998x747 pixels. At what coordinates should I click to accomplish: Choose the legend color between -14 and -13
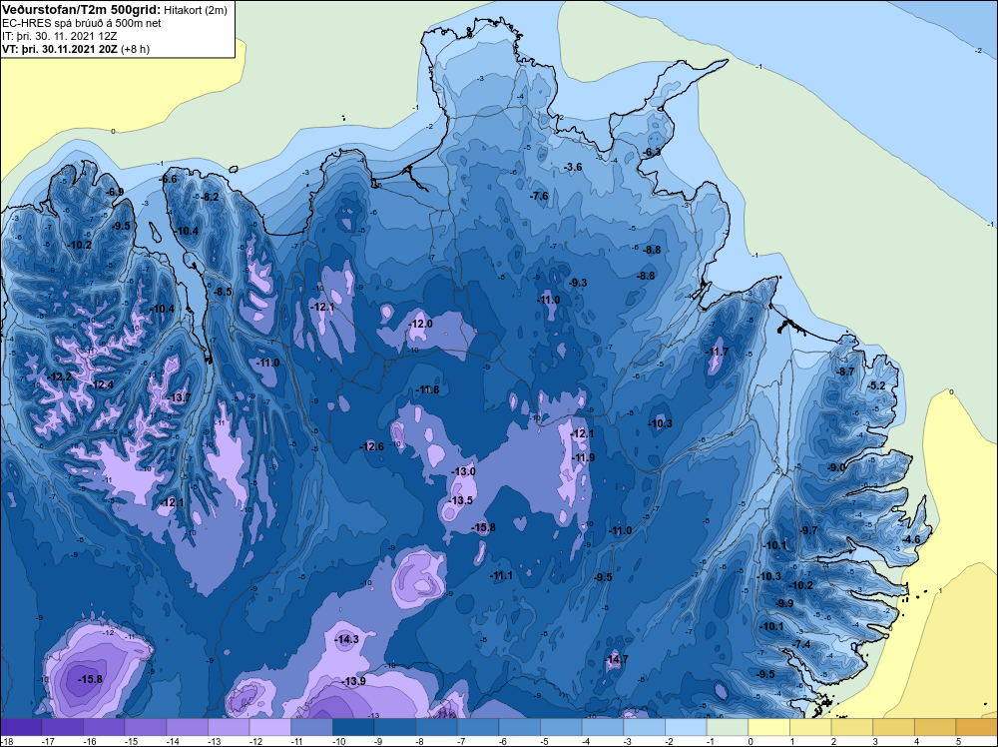coord(188,727)
